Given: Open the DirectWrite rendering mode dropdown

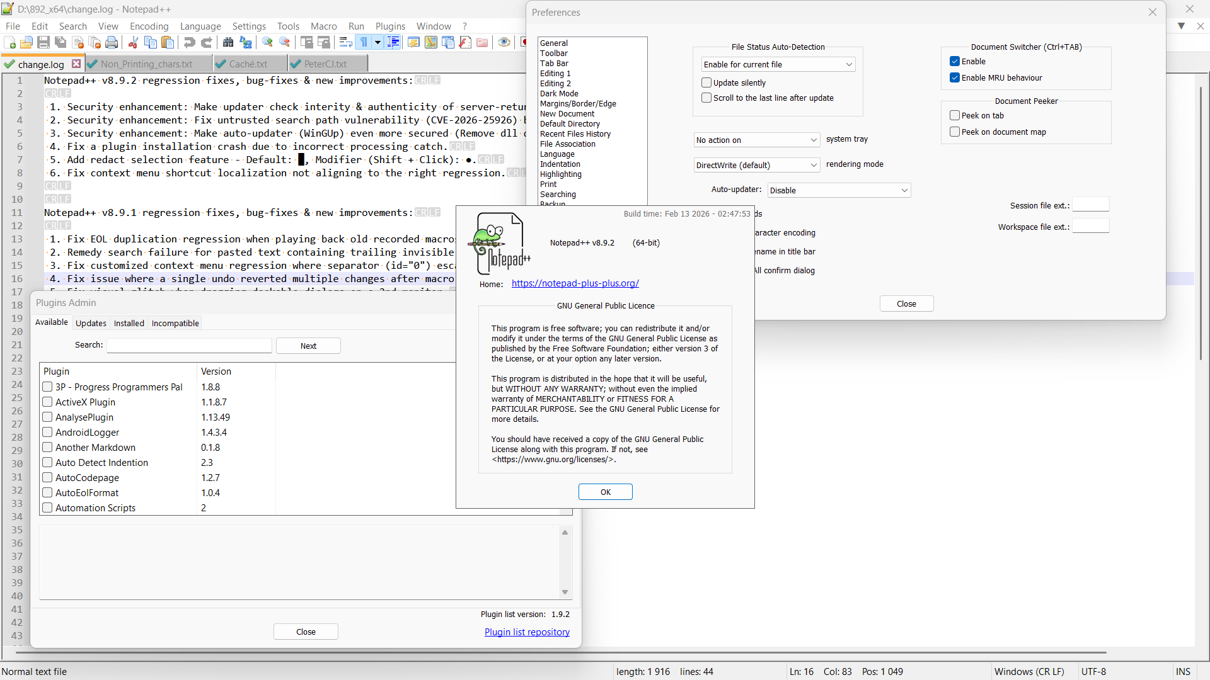Looking at the screenshot, I should pyautogui.click(x=756, y=166).
